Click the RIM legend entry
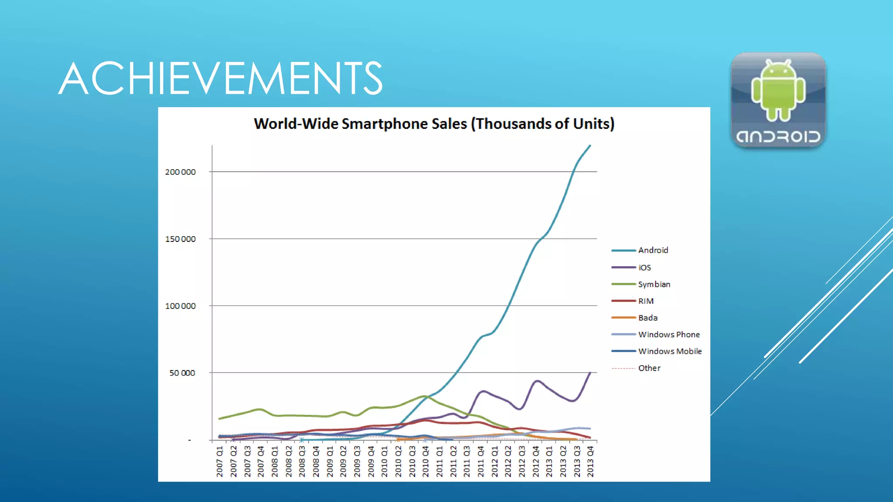The image size is (893, 502). (x=646, y=301)
